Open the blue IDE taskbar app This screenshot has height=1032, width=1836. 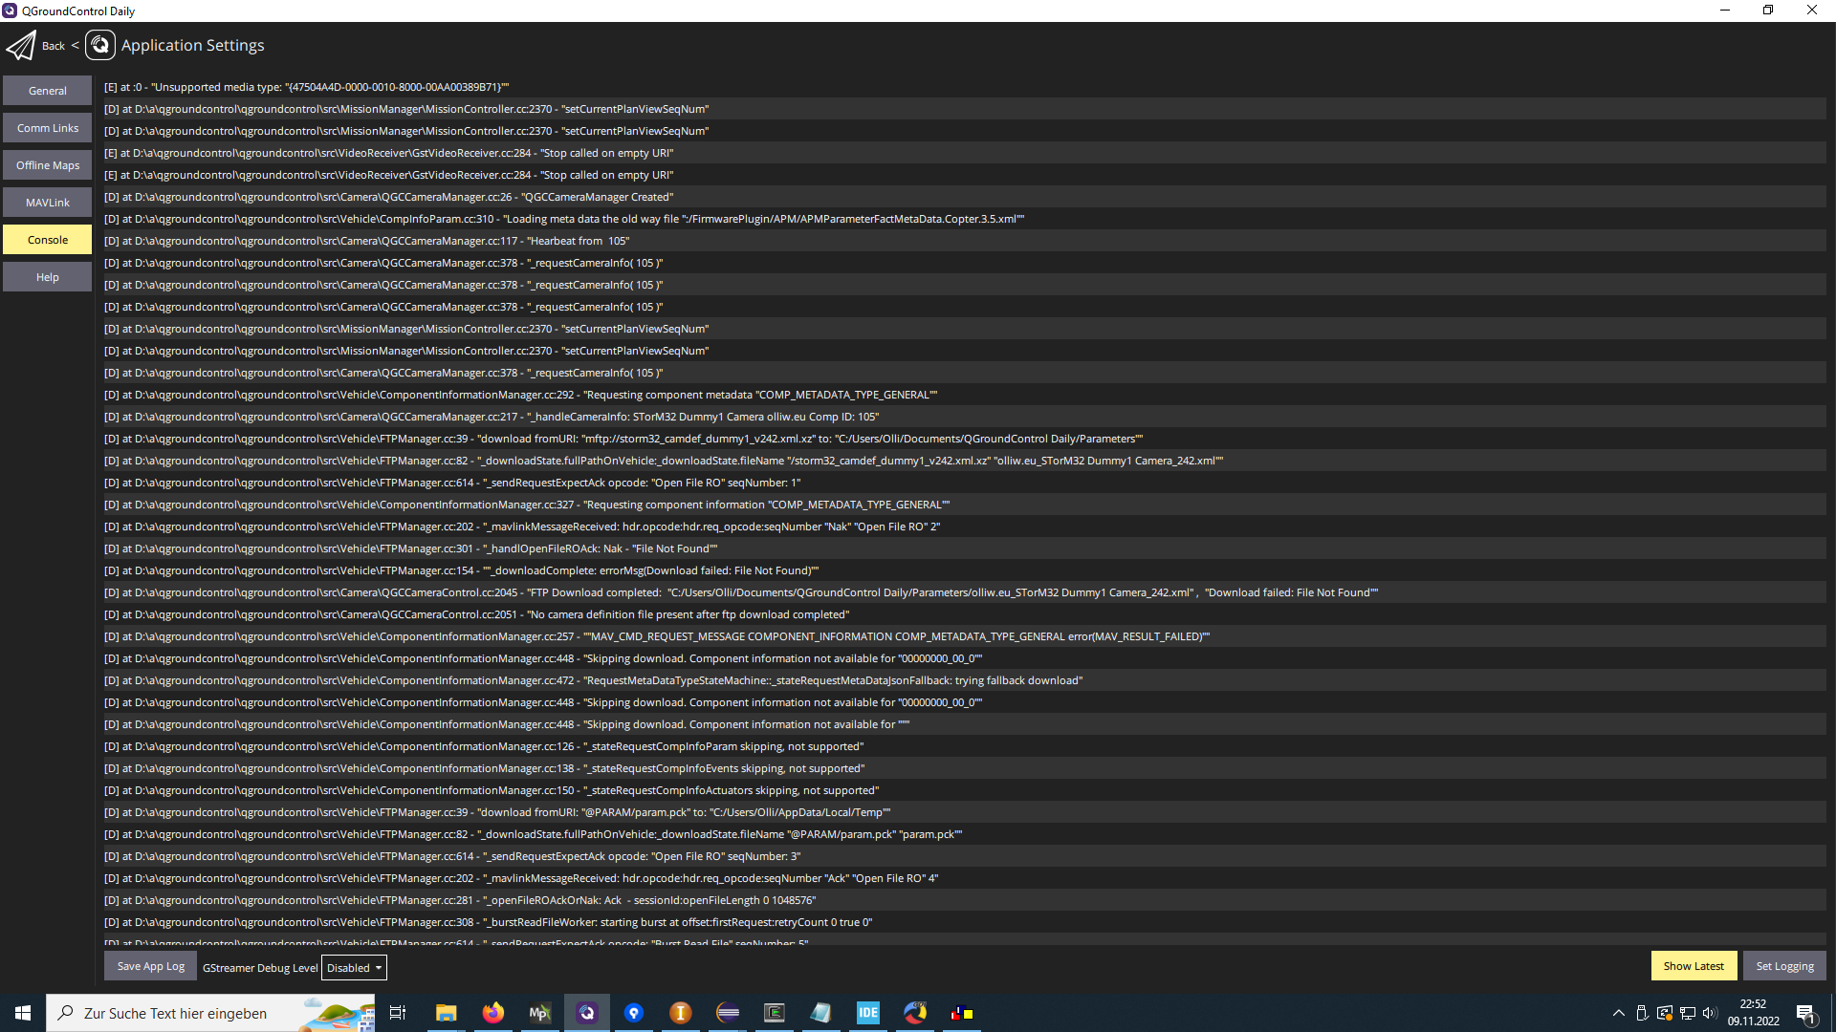868,1013
